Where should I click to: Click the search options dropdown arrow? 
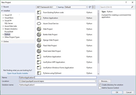(134, 7)
